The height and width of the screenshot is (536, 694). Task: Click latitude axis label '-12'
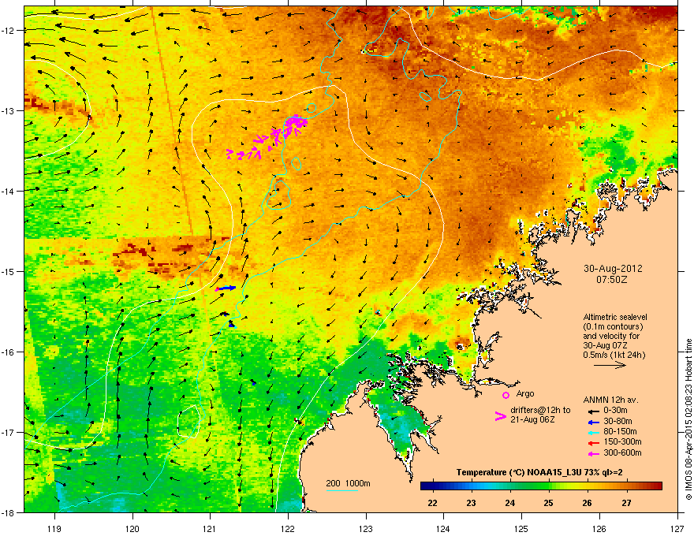pyautogui.click(x=8, y=30)
